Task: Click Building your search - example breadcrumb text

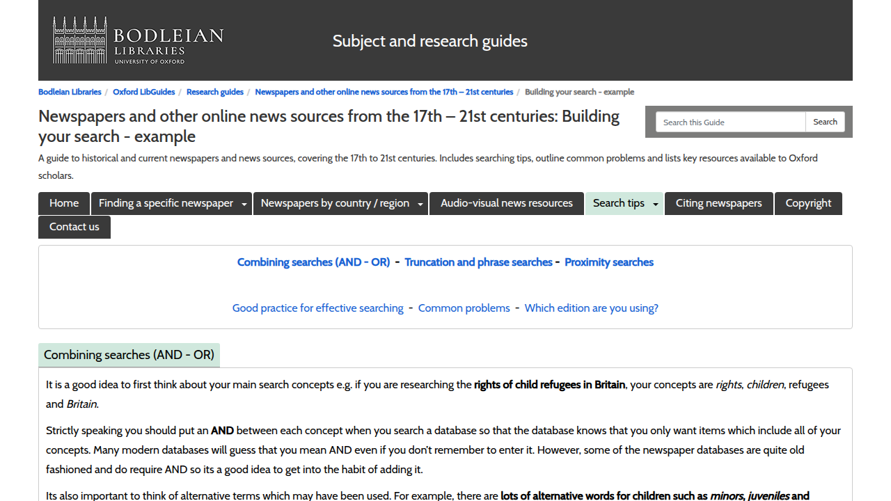Action: (579, 92)
